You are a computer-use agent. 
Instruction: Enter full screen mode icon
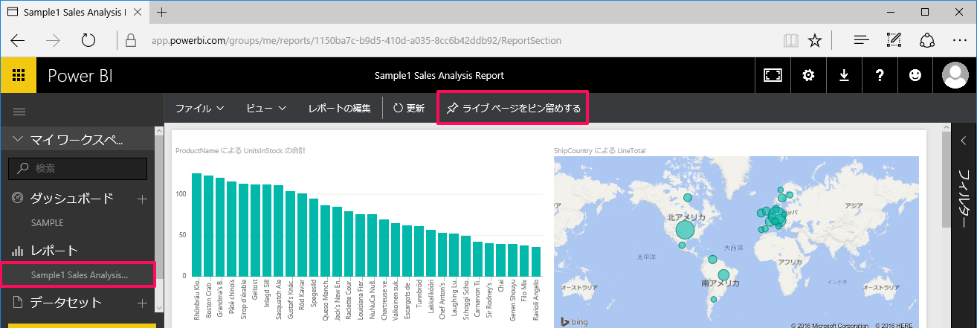(773, 75)
